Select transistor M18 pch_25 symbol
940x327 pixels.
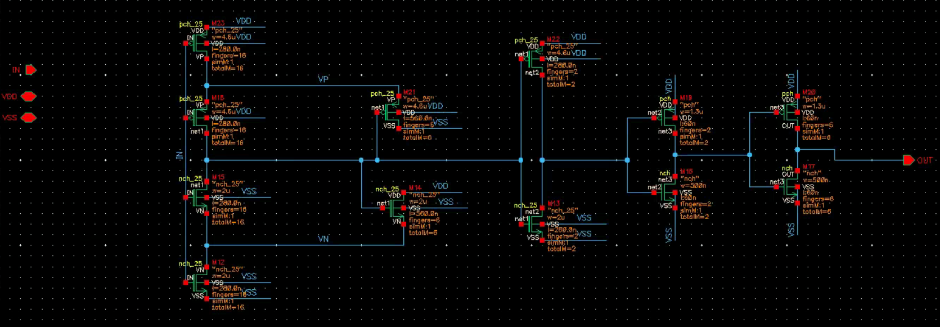click(198, 118)
